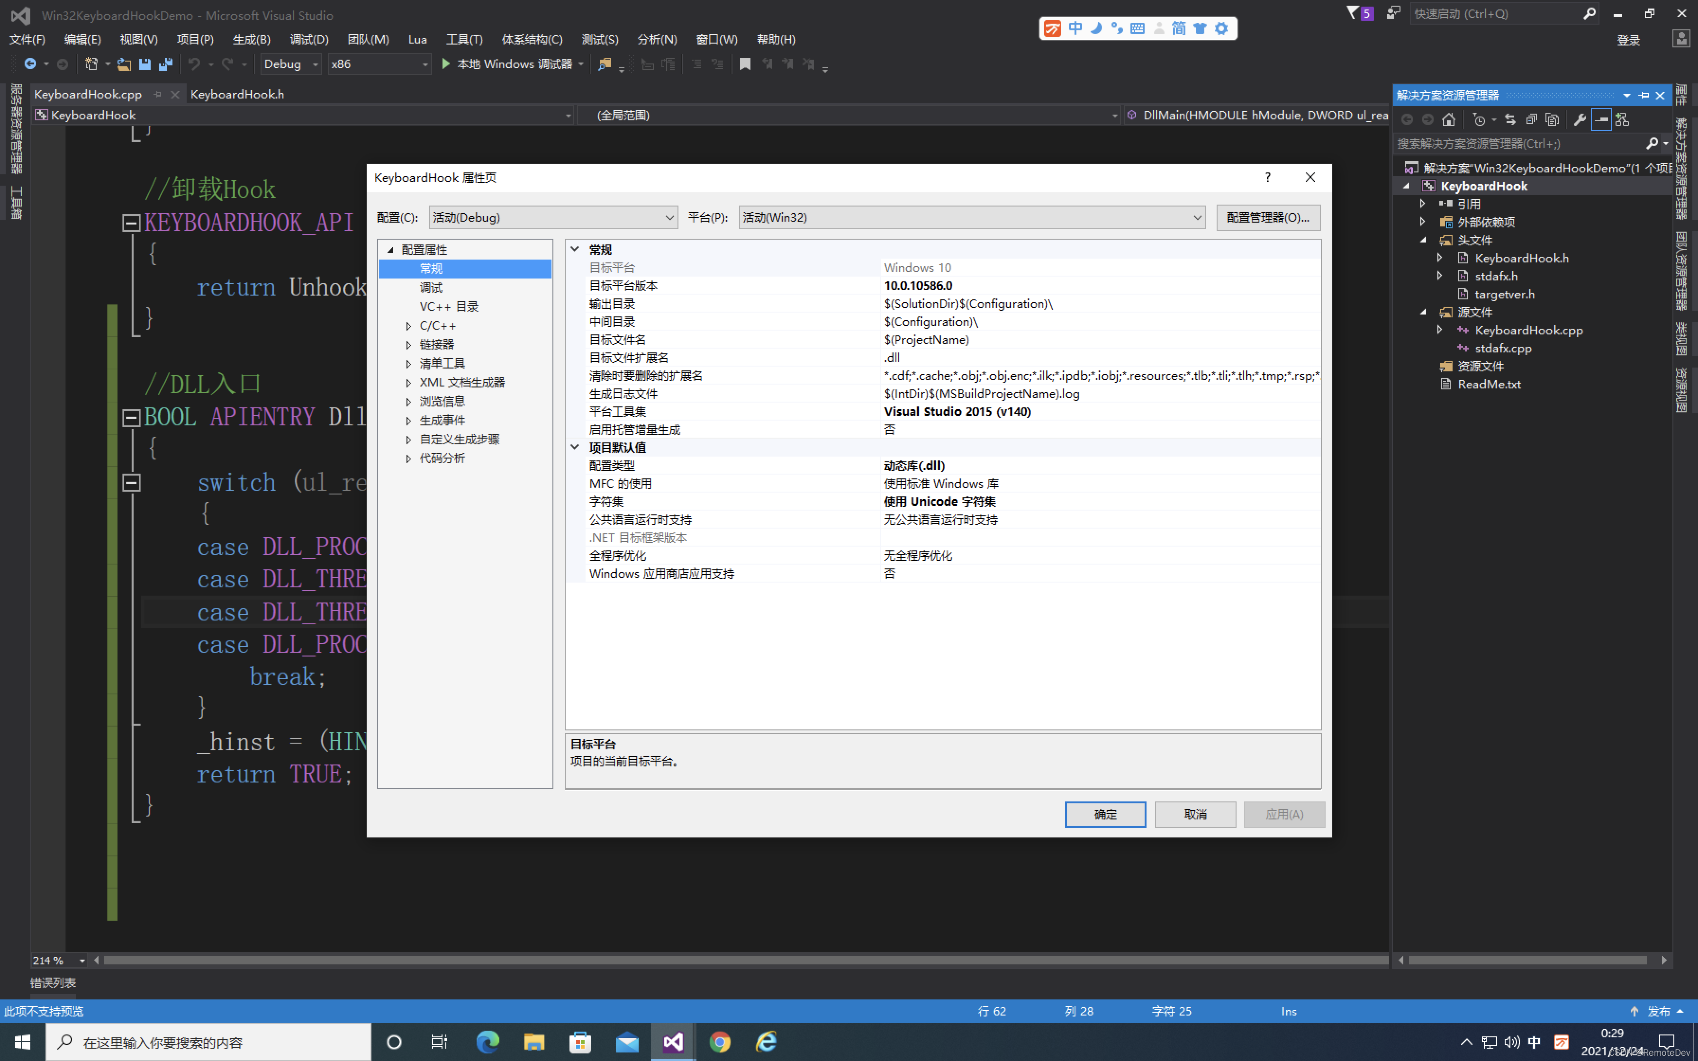Click Home icon in Solution Explorer
The height and width of the screenshot is (1061, 1698).
(1448, 119)
